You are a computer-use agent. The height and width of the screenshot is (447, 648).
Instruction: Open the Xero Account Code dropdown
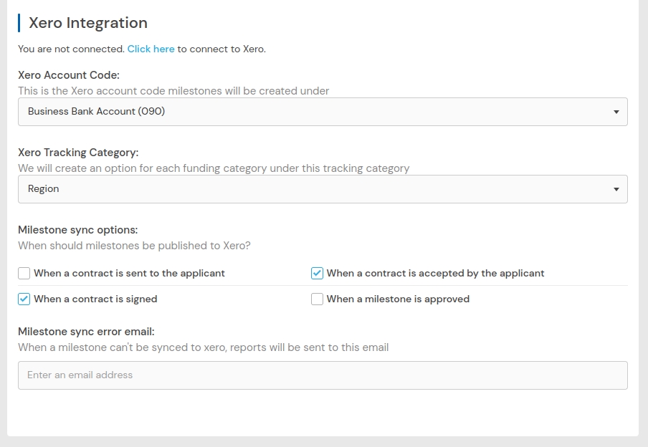tap(323, 112)
